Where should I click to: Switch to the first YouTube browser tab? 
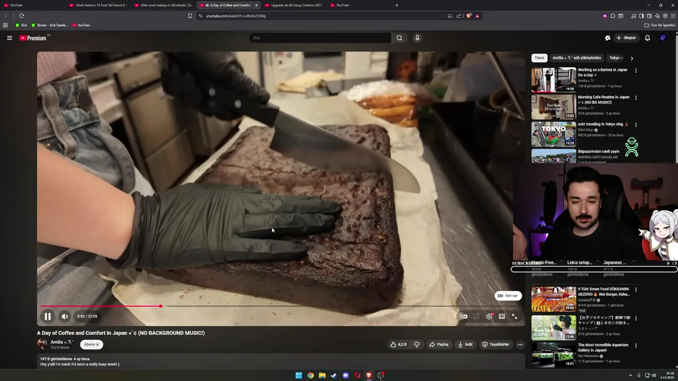33,5
